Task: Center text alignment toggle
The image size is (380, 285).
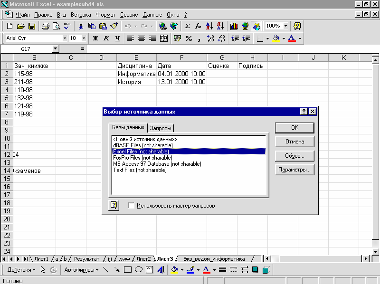Action: point(142,38)
